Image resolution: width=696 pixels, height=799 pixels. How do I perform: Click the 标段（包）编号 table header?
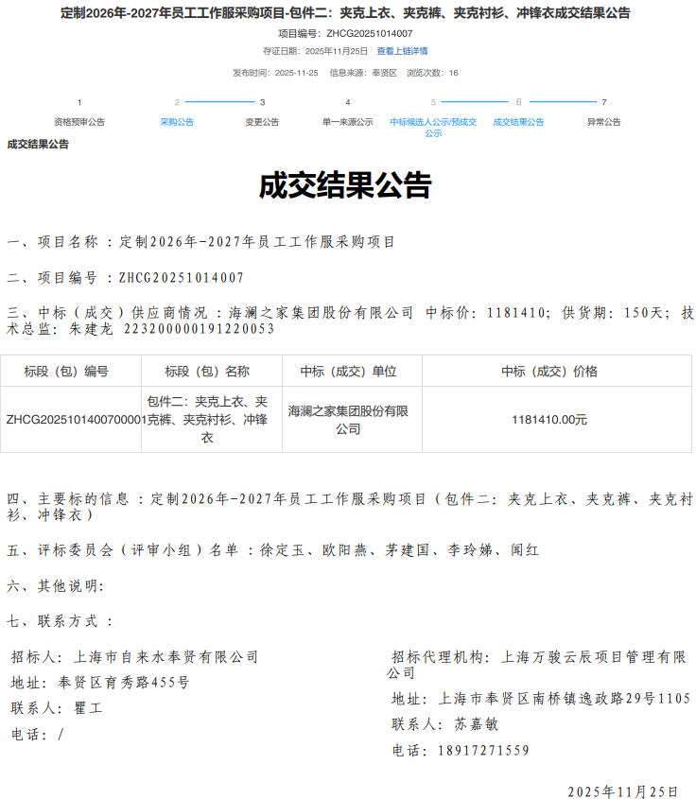click(x=71, y=372)
